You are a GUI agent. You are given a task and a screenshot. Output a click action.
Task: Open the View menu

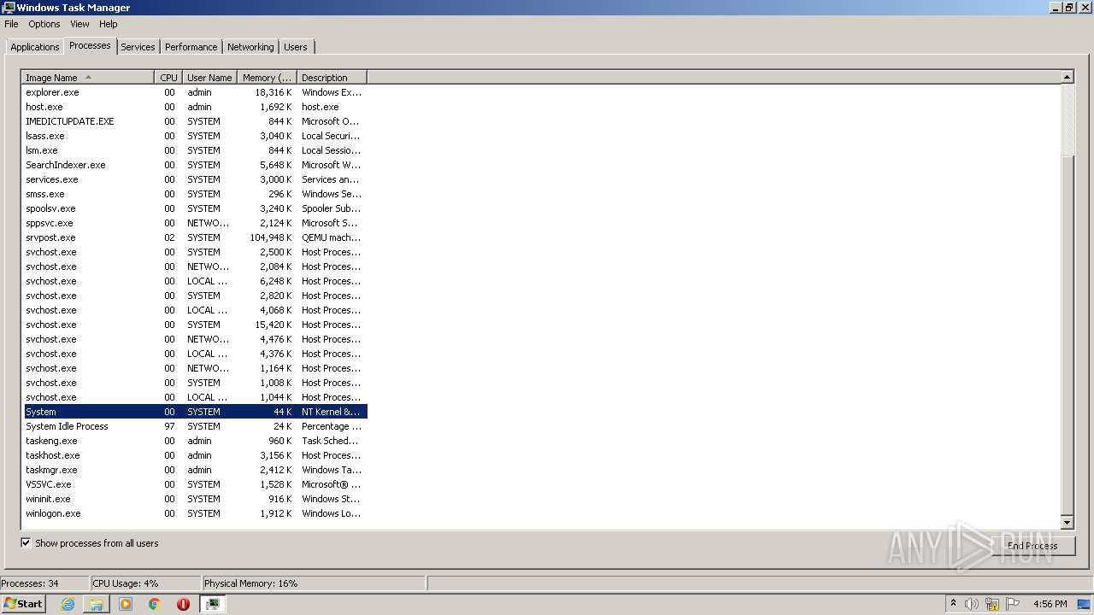click(x=79, y=24)
